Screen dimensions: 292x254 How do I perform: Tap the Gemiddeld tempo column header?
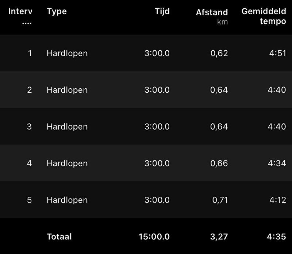click(x=264, y=16)
